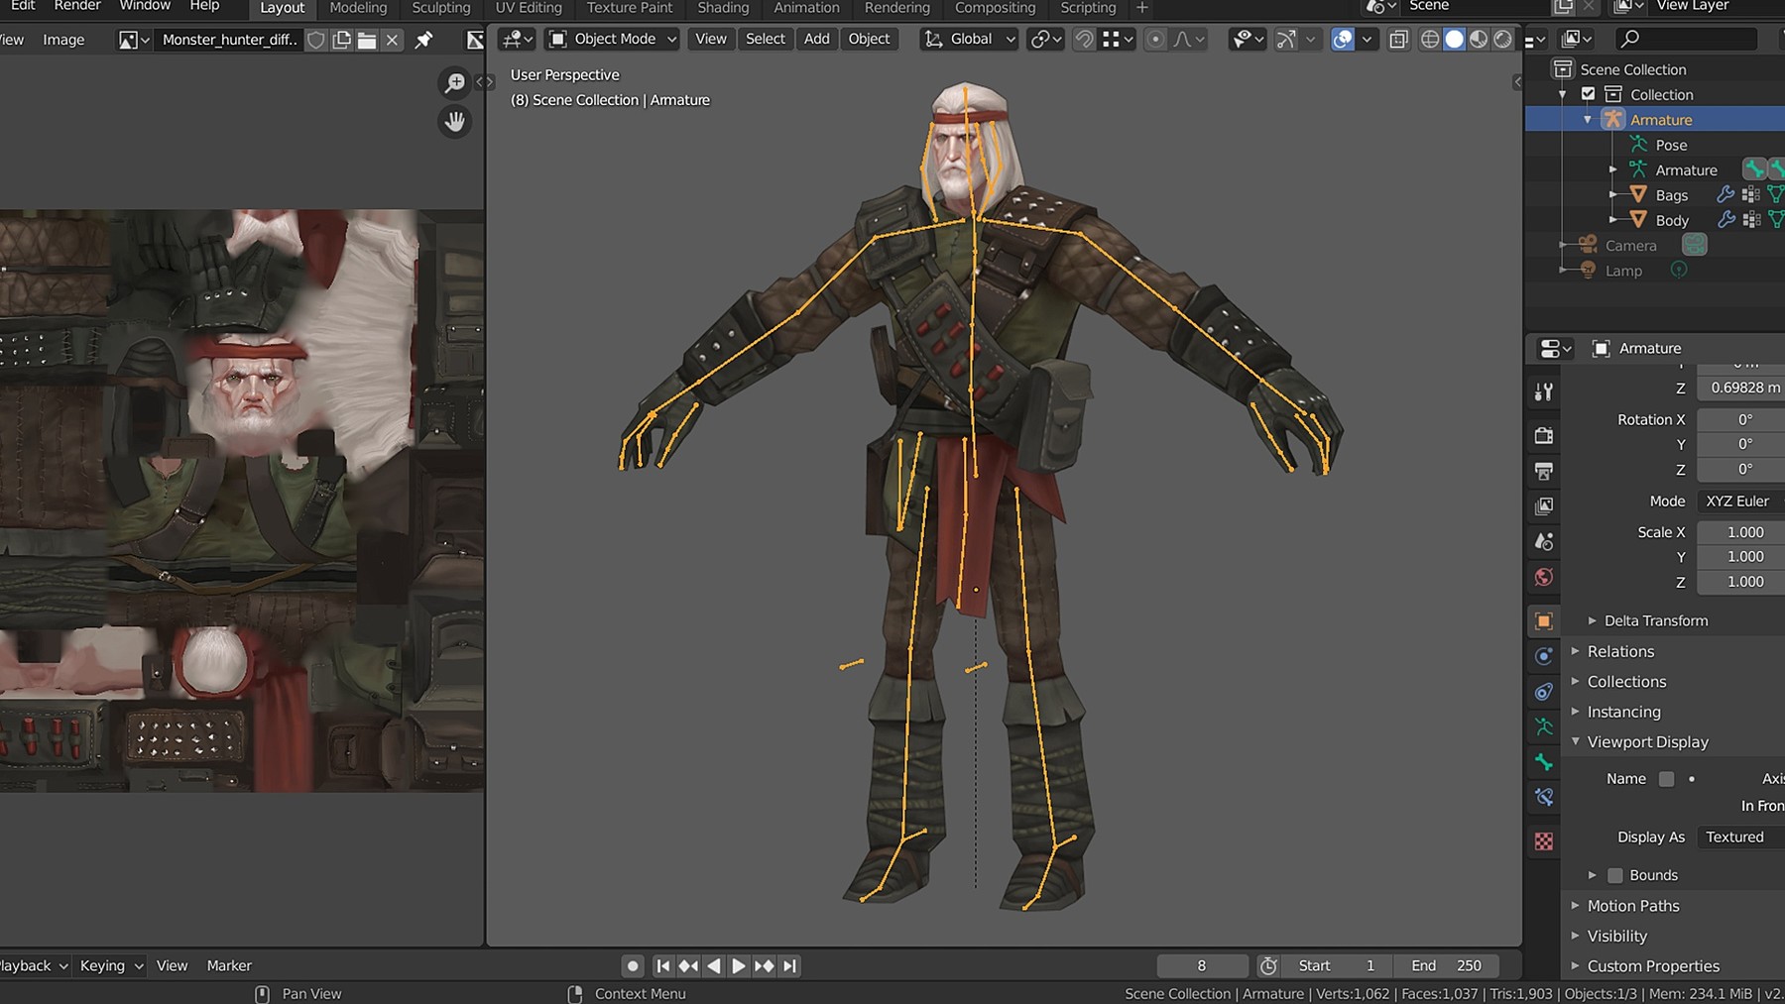Switch to the Animation workspace tab
The image size is (1785, 1004).
click(805, 8)
